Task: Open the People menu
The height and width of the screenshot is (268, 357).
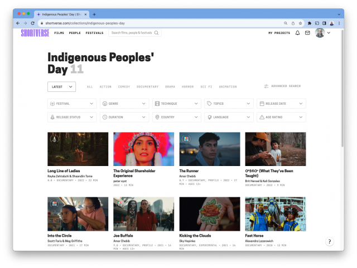Action: pos(75,33)
